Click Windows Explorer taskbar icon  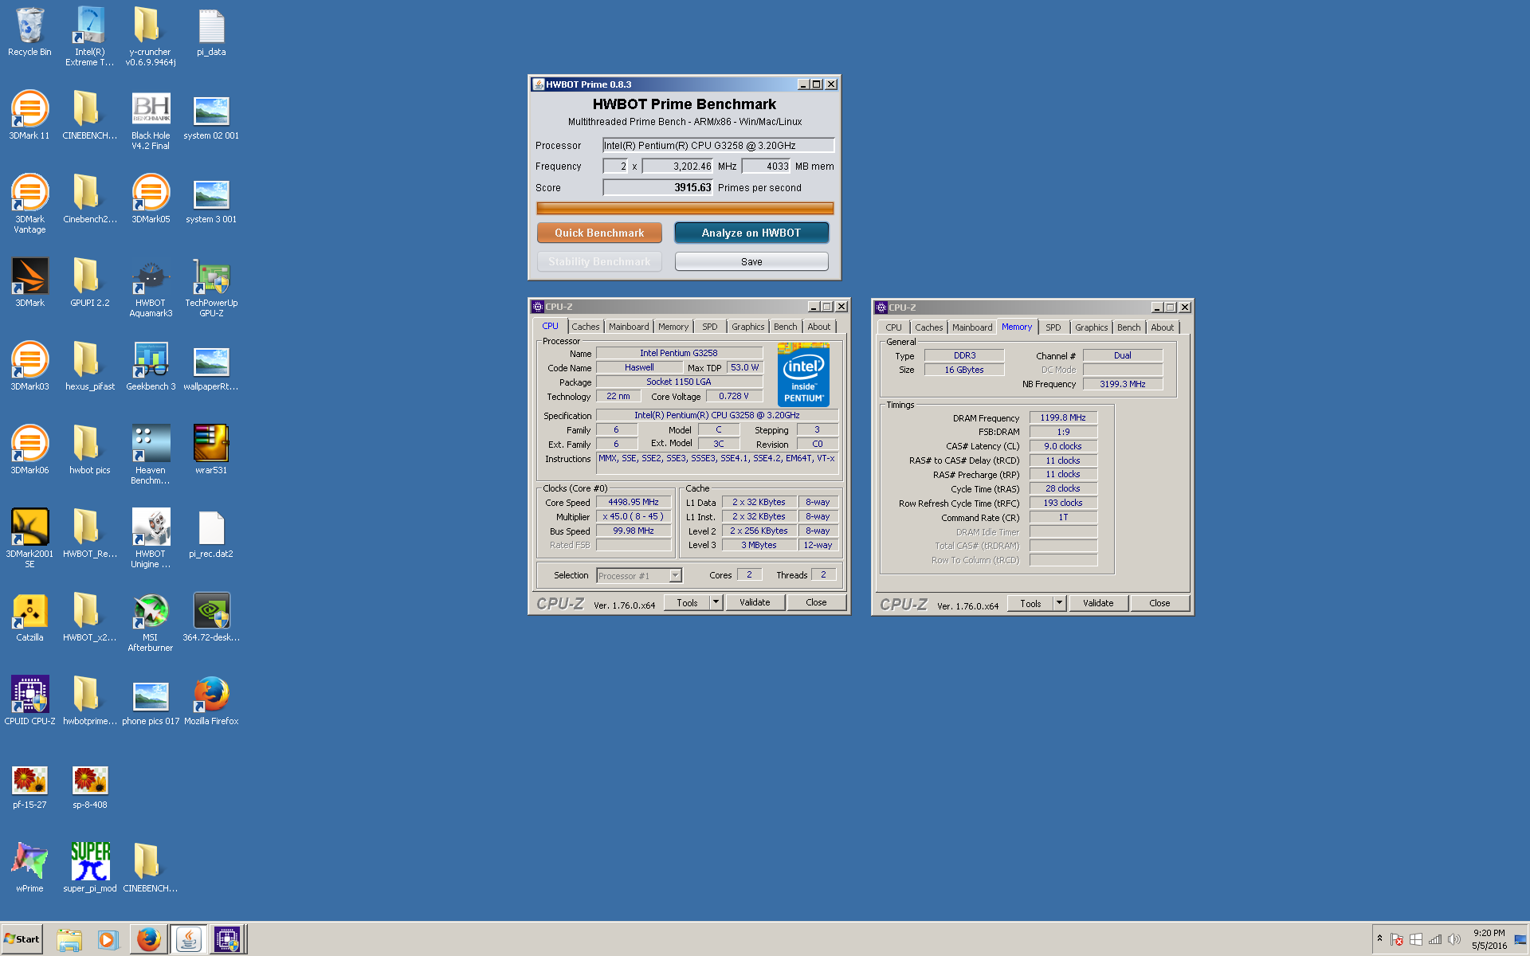pyautogui.click(x=69, y=939)
